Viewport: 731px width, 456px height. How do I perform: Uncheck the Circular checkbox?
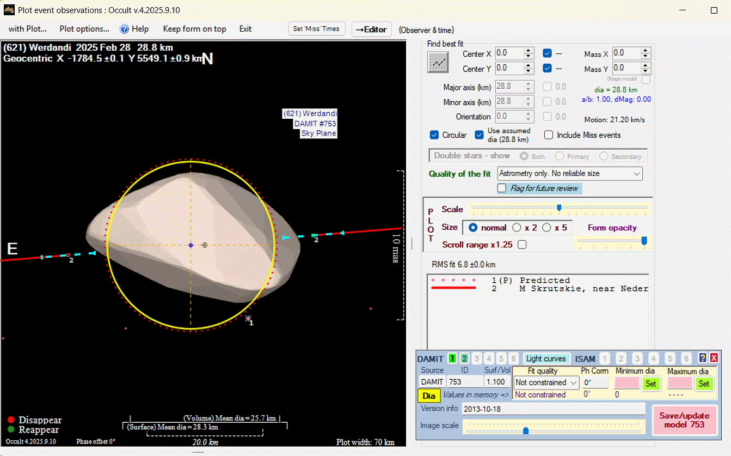coord(434,135)
